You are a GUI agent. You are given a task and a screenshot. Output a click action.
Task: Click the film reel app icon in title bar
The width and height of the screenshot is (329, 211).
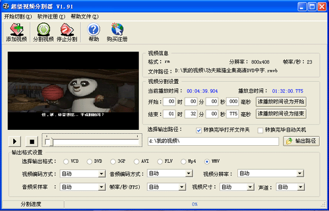point(6,7)
